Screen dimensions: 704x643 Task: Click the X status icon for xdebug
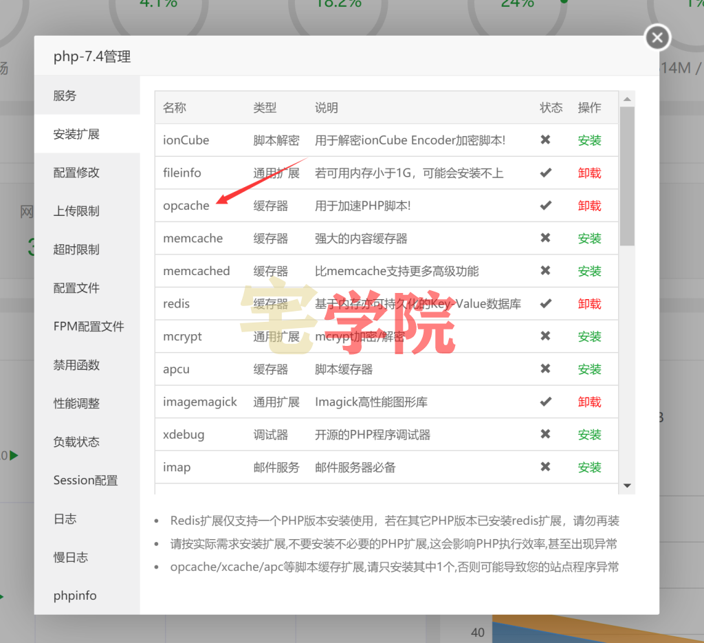tap(545, 434)
